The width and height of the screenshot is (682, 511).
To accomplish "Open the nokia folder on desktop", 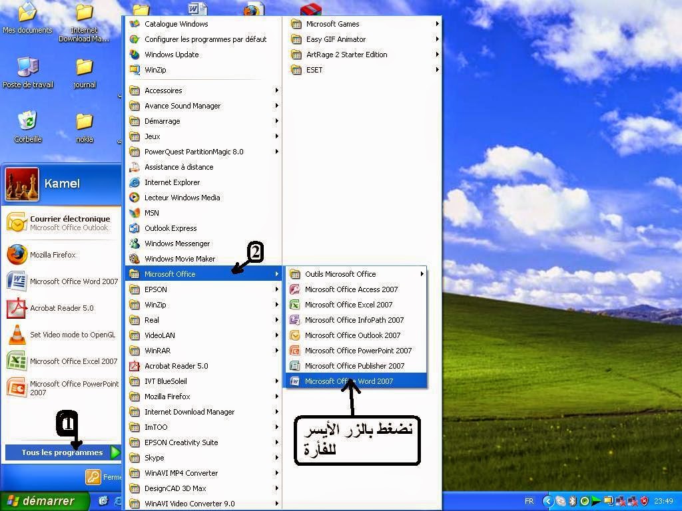I will (x=85, y=127).
